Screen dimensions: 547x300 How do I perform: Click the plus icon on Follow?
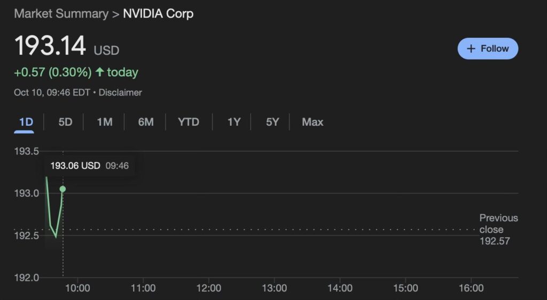tap(471, 48)
